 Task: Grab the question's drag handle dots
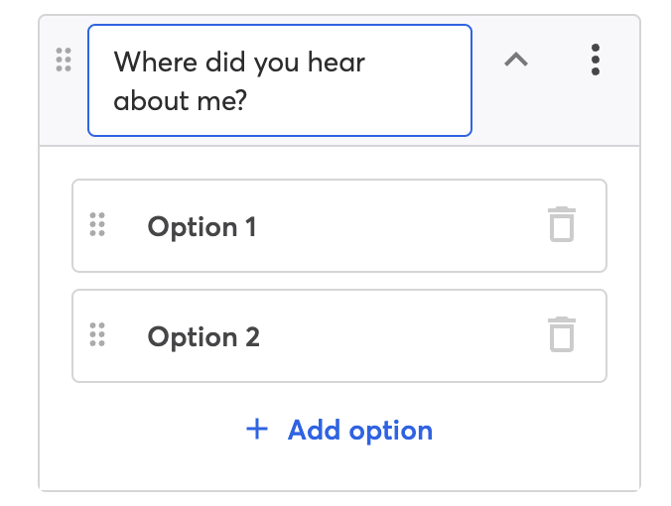pyautogui.click(x=64, y=60)
